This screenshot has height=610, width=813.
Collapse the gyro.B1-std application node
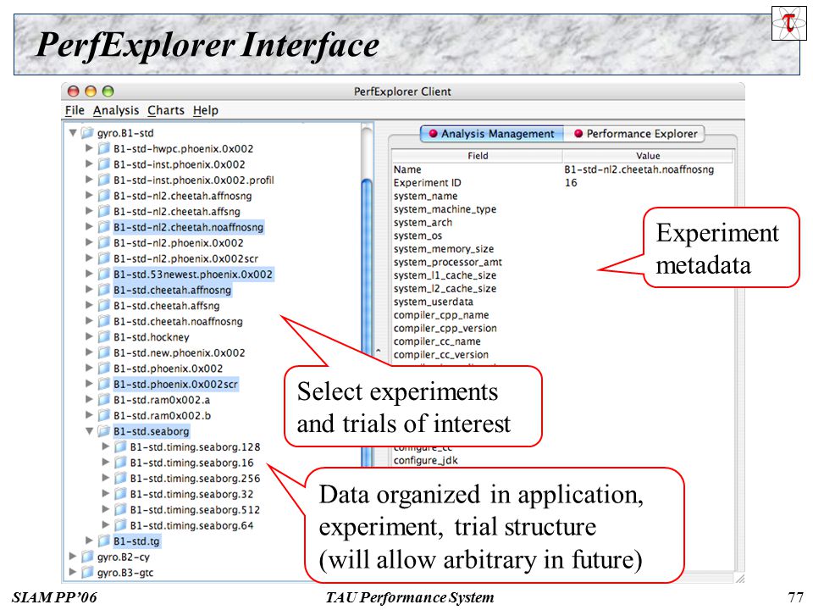[73, 133]
